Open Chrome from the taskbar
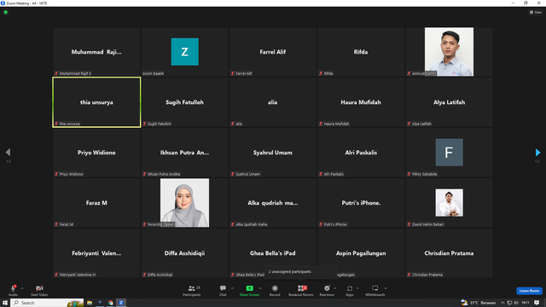Image resolution: width=546 pixels, height=307 pixels. pos(110,303)
